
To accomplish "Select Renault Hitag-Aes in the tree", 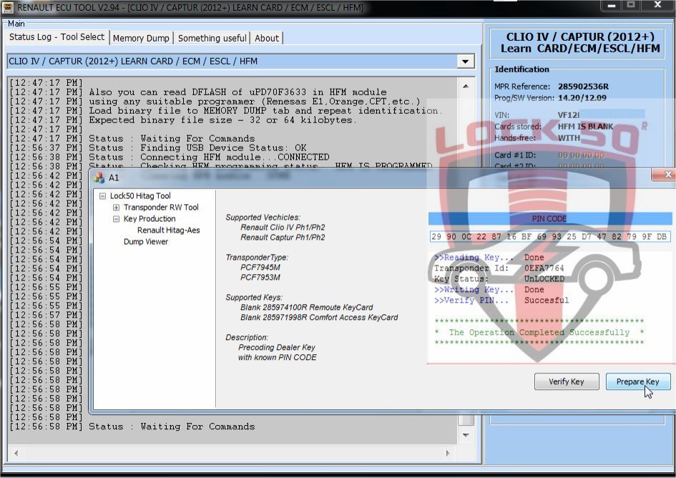I will click(x=168, y=230).
